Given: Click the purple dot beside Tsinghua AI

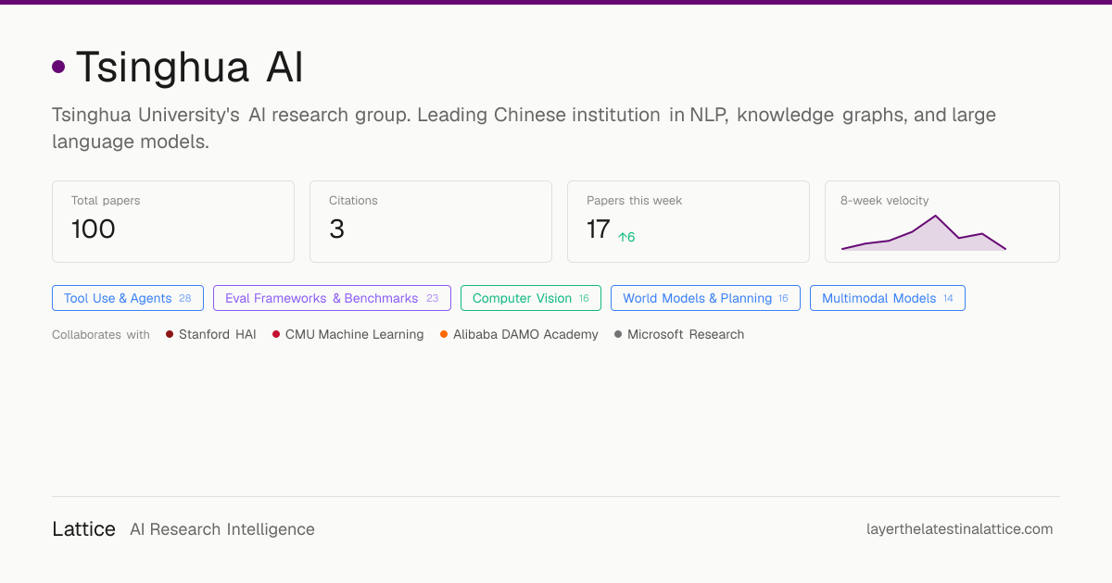Looking at the screenshot, I should tap(58, 67).
